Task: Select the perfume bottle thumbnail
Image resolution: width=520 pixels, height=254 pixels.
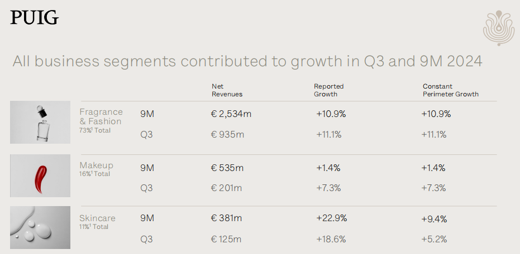Action: (40, 122)
